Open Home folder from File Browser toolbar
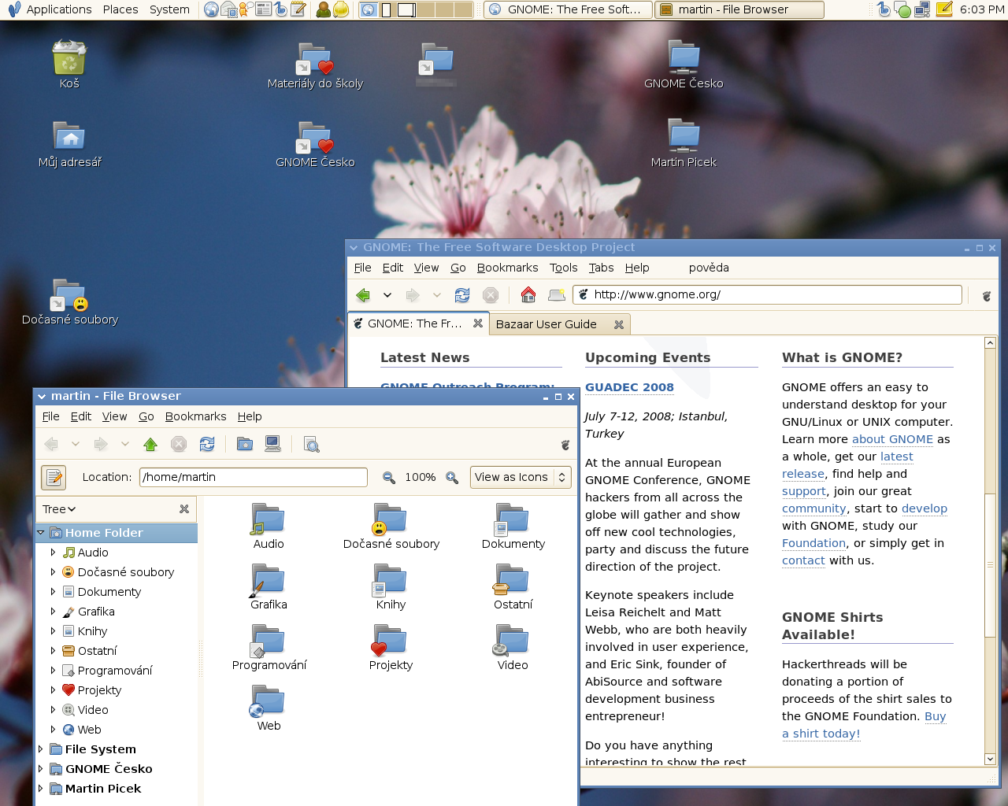Image resolution: width=1008 pixels, height=806 pixels. click(245, 445)
